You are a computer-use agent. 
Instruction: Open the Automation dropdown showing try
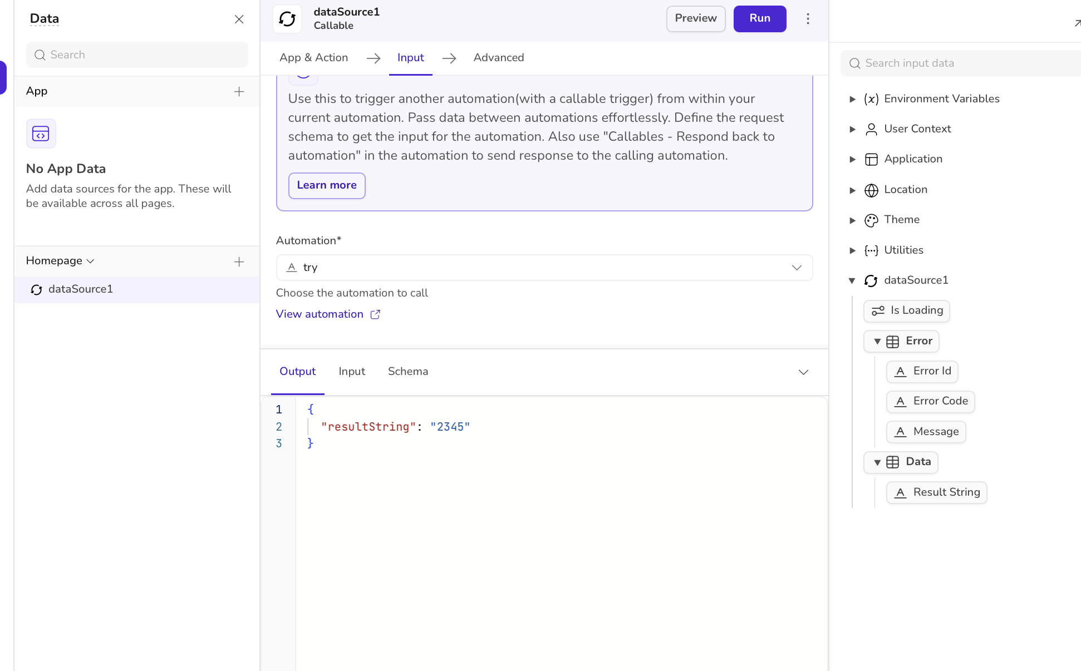[544, 268]
